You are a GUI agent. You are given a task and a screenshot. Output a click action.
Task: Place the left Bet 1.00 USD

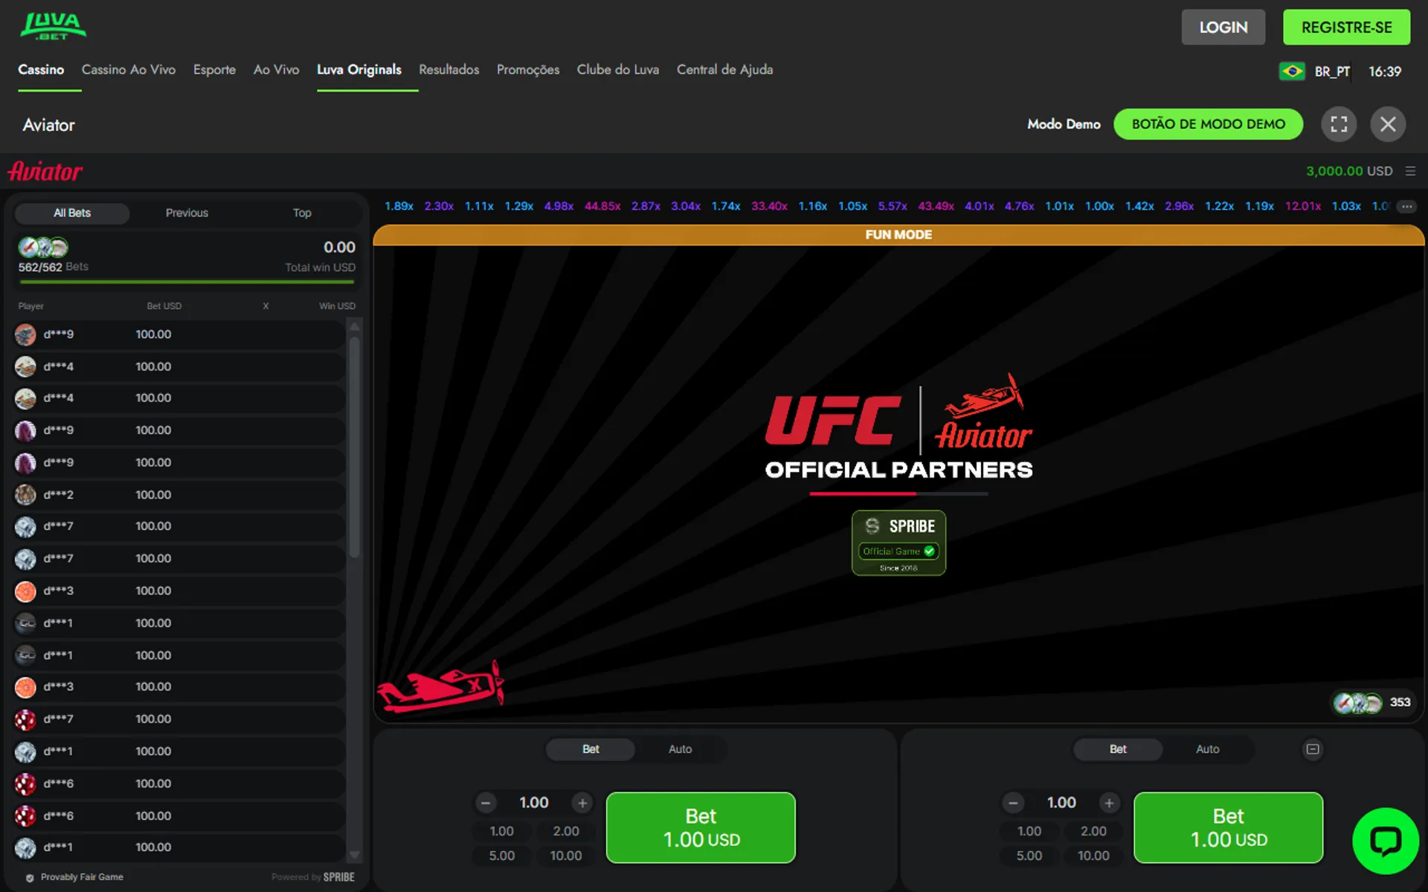[x=701, y=827]
